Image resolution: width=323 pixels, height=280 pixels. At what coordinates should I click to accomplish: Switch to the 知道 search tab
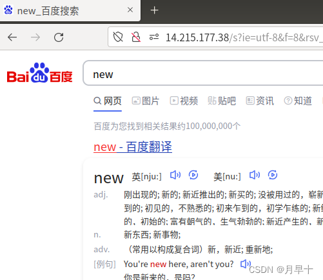pos(298,101)
